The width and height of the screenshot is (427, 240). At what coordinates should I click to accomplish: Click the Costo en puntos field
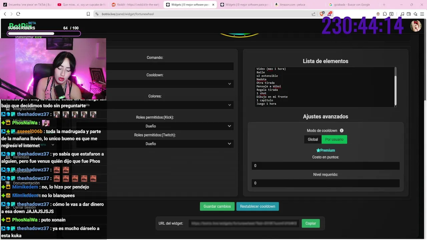coord(326,166)
